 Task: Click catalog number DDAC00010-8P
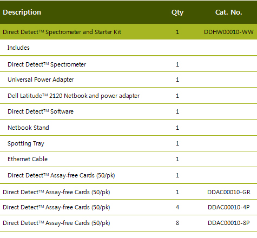(x=229, y=223)
